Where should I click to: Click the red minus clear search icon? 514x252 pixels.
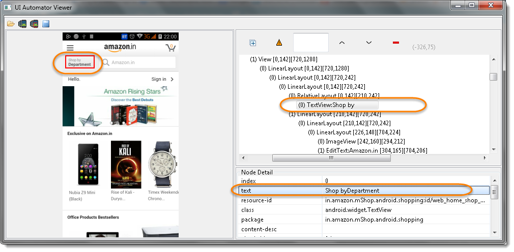point(396,43)
